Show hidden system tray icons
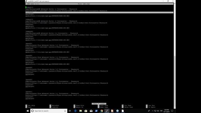 point(153,111)
